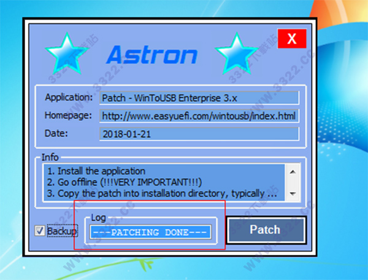Click Info box scroll down arrow
This screenshot has width=368, height=280.
(x=293, y=193)
